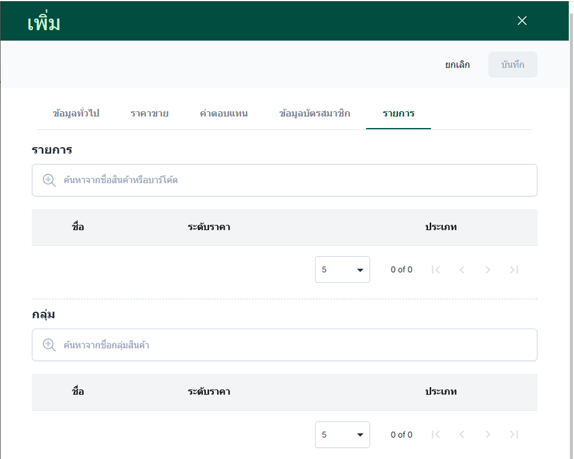This screenshot has height=459, width=574.
Task: Click the ระดับราคา column header in กลุ่ม table
Action: 209,392
